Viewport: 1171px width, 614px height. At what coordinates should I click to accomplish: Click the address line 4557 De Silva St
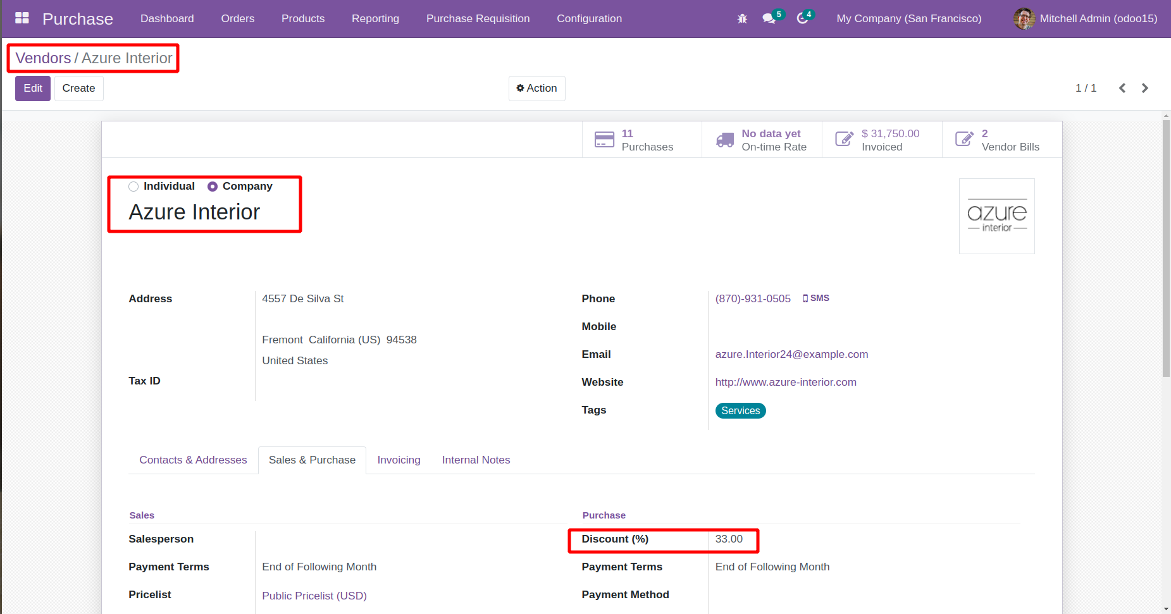[x=303, y=298]
